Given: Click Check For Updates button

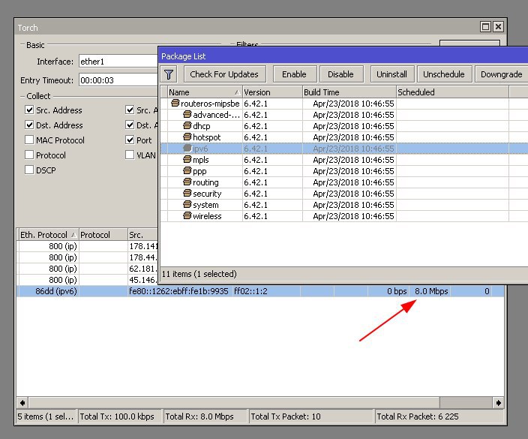Looking at the screenshot, I should tap(224, 74).
